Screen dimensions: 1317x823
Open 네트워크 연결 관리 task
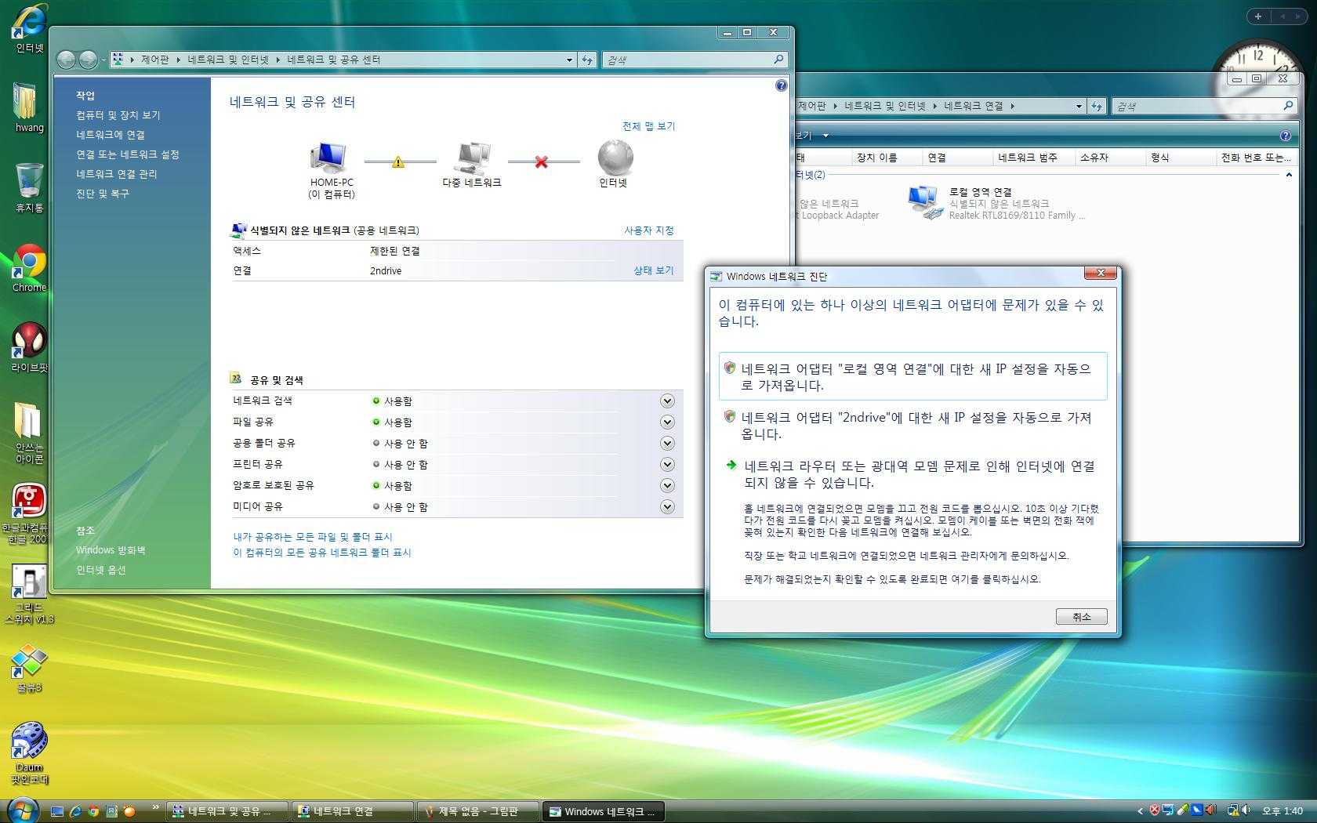click(x=116, y=174)
